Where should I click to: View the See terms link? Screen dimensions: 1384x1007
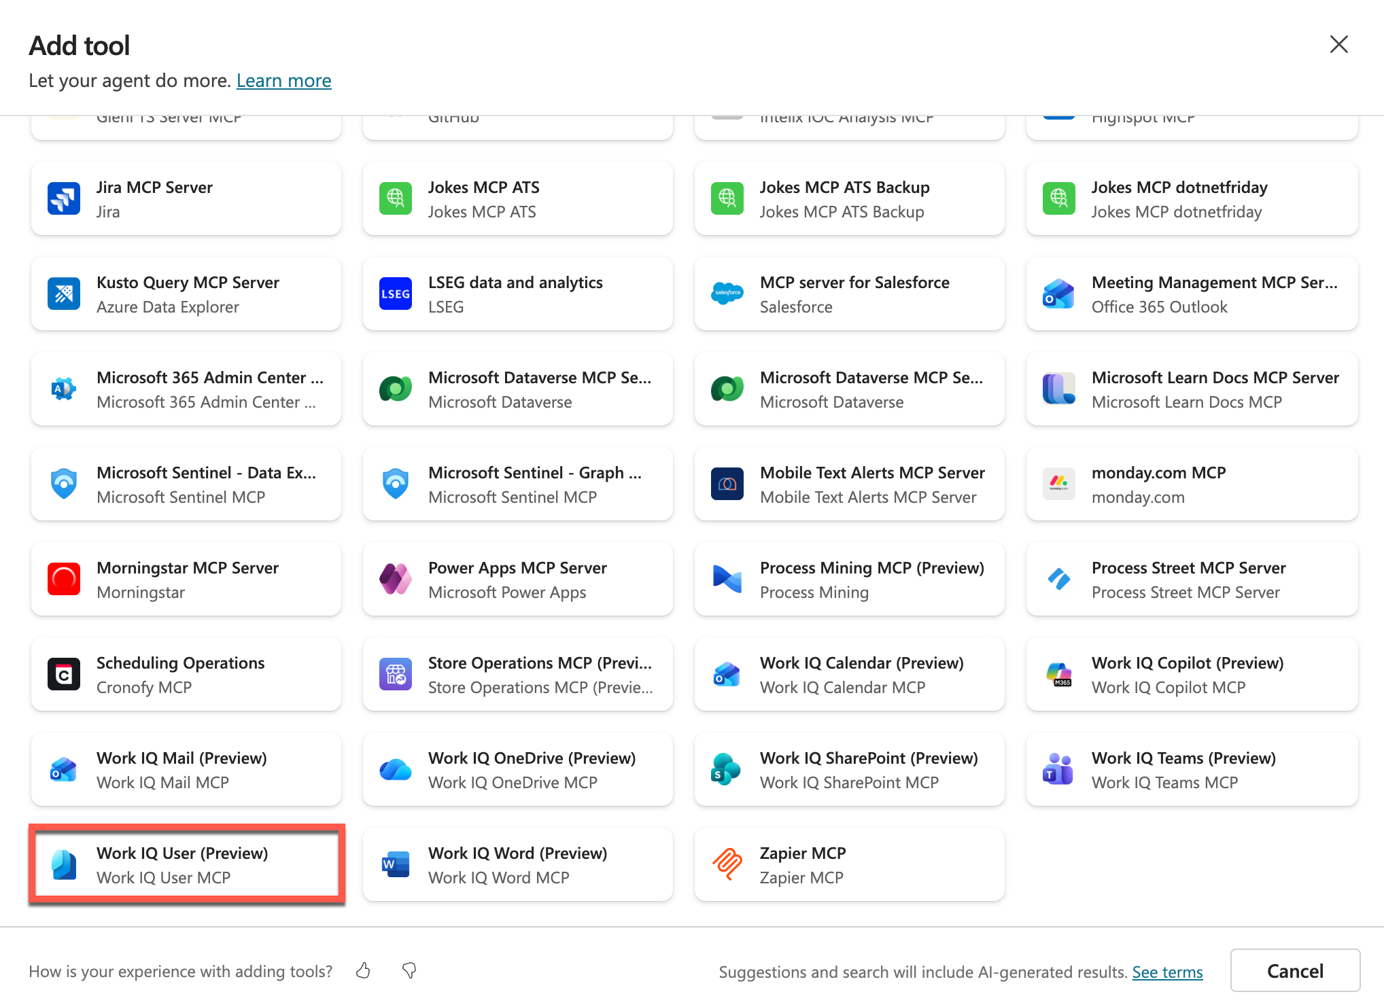point(1167,972)
